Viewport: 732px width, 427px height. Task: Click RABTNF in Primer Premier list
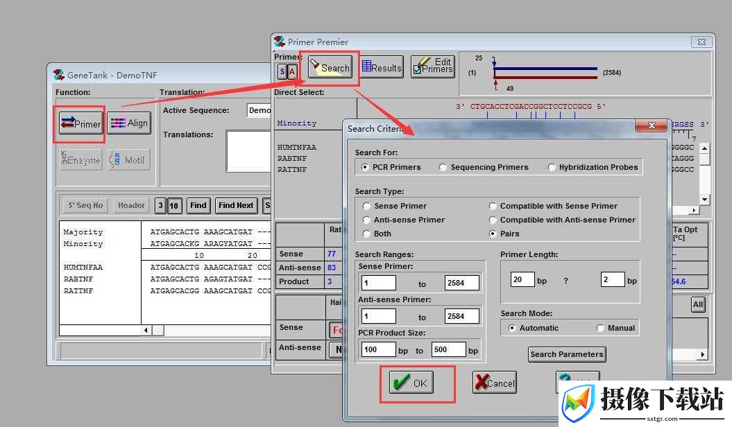[292, 159]
